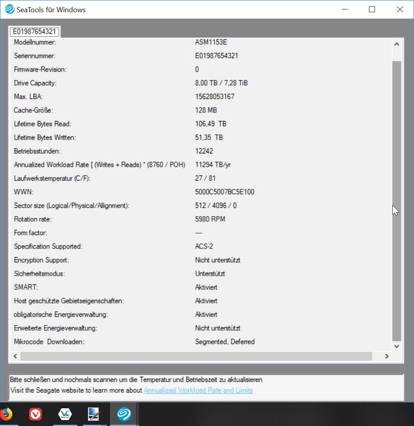
Task: Click the obligatorische Energieverwaltung label
Action: 61,314
